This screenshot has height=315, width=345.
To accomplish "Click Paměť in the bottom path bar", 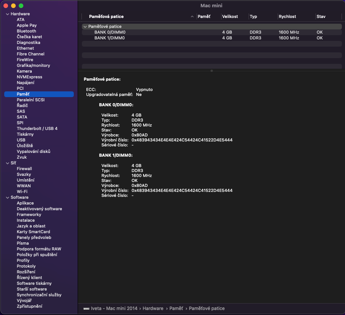I will pos(176,309).
